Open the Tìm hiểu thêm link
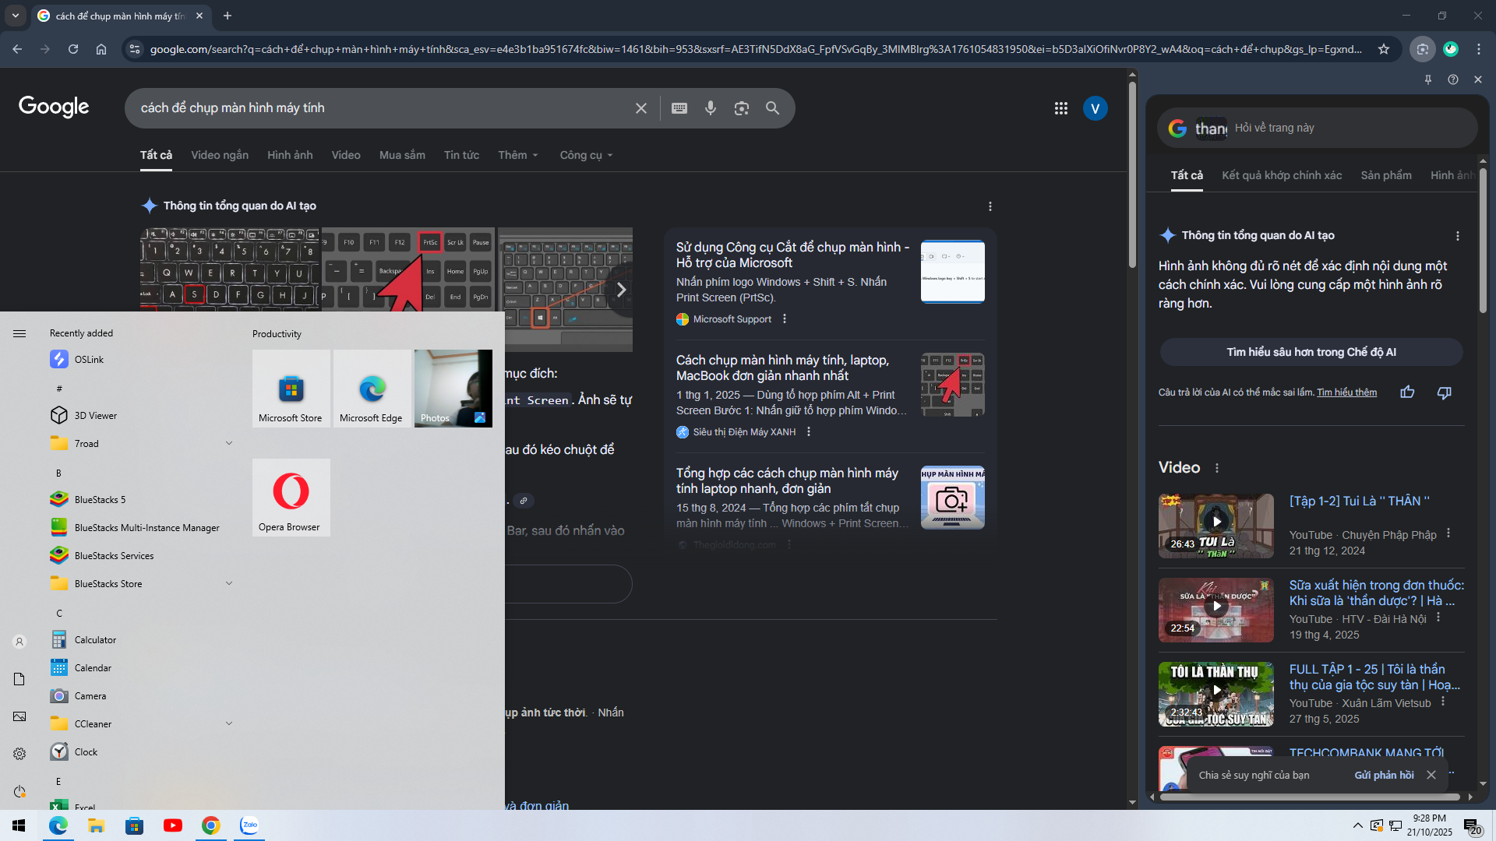Viewport: 1496px width, 841px height. tap(1346, 392)
